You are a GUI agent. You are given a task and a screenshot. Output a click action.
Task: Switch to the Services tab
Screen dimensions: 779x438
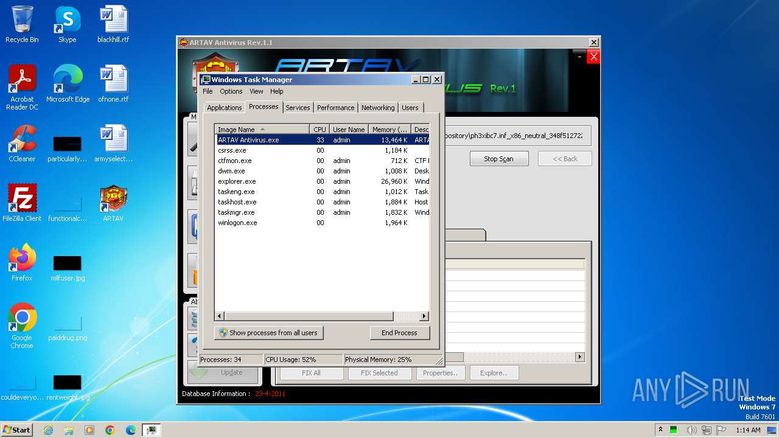(298, 108)
